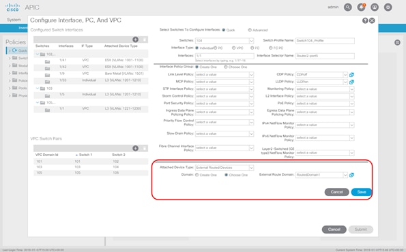The width and height of the screenshot is (406, 252).
Task: Select the interface 1/1 folder icon
Action: click(x=47, y=110)
